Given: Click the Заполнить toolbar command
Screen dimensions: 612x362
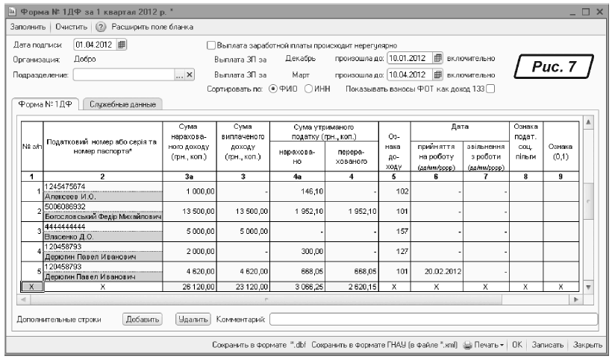Looking at the screenshot, I should click(x=28, y=27).
